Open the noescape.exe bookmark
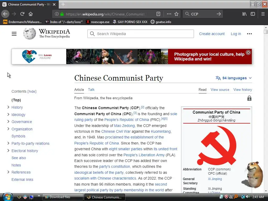The image size is (268, 201). tap(98, 22)
